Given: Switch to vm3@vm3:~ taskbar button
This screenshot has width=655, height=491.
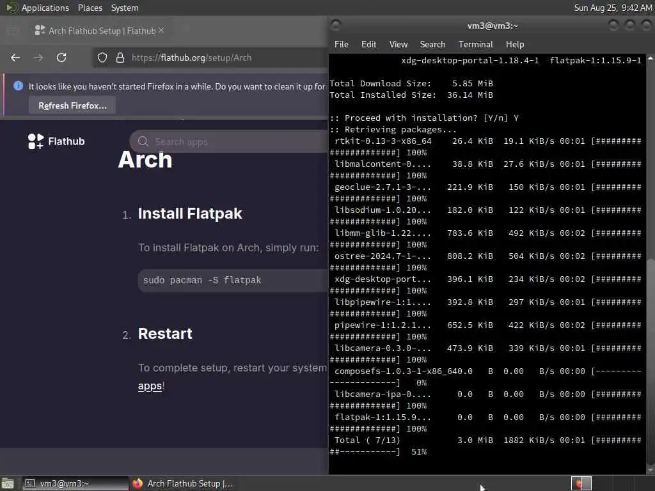Looking at the screenshot, I should tap(75, 483).
